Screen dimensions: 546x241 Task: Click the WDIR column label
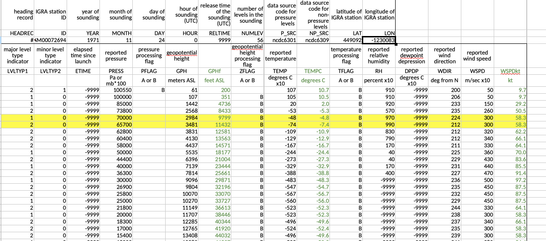coord(446,71)
